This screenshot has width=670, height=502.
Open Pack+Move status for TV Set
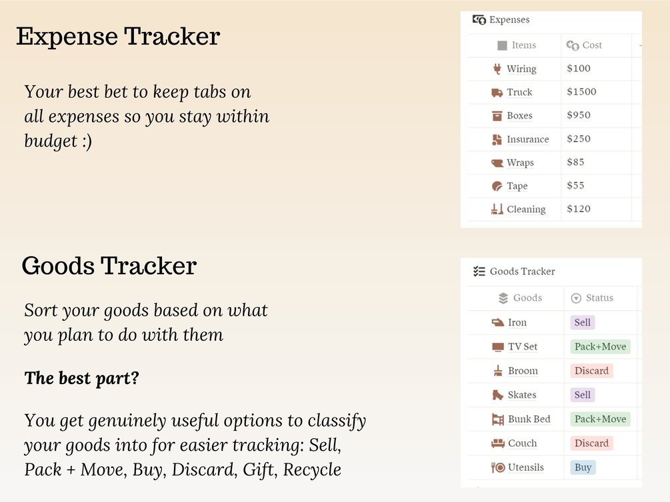tap(600, 346)
